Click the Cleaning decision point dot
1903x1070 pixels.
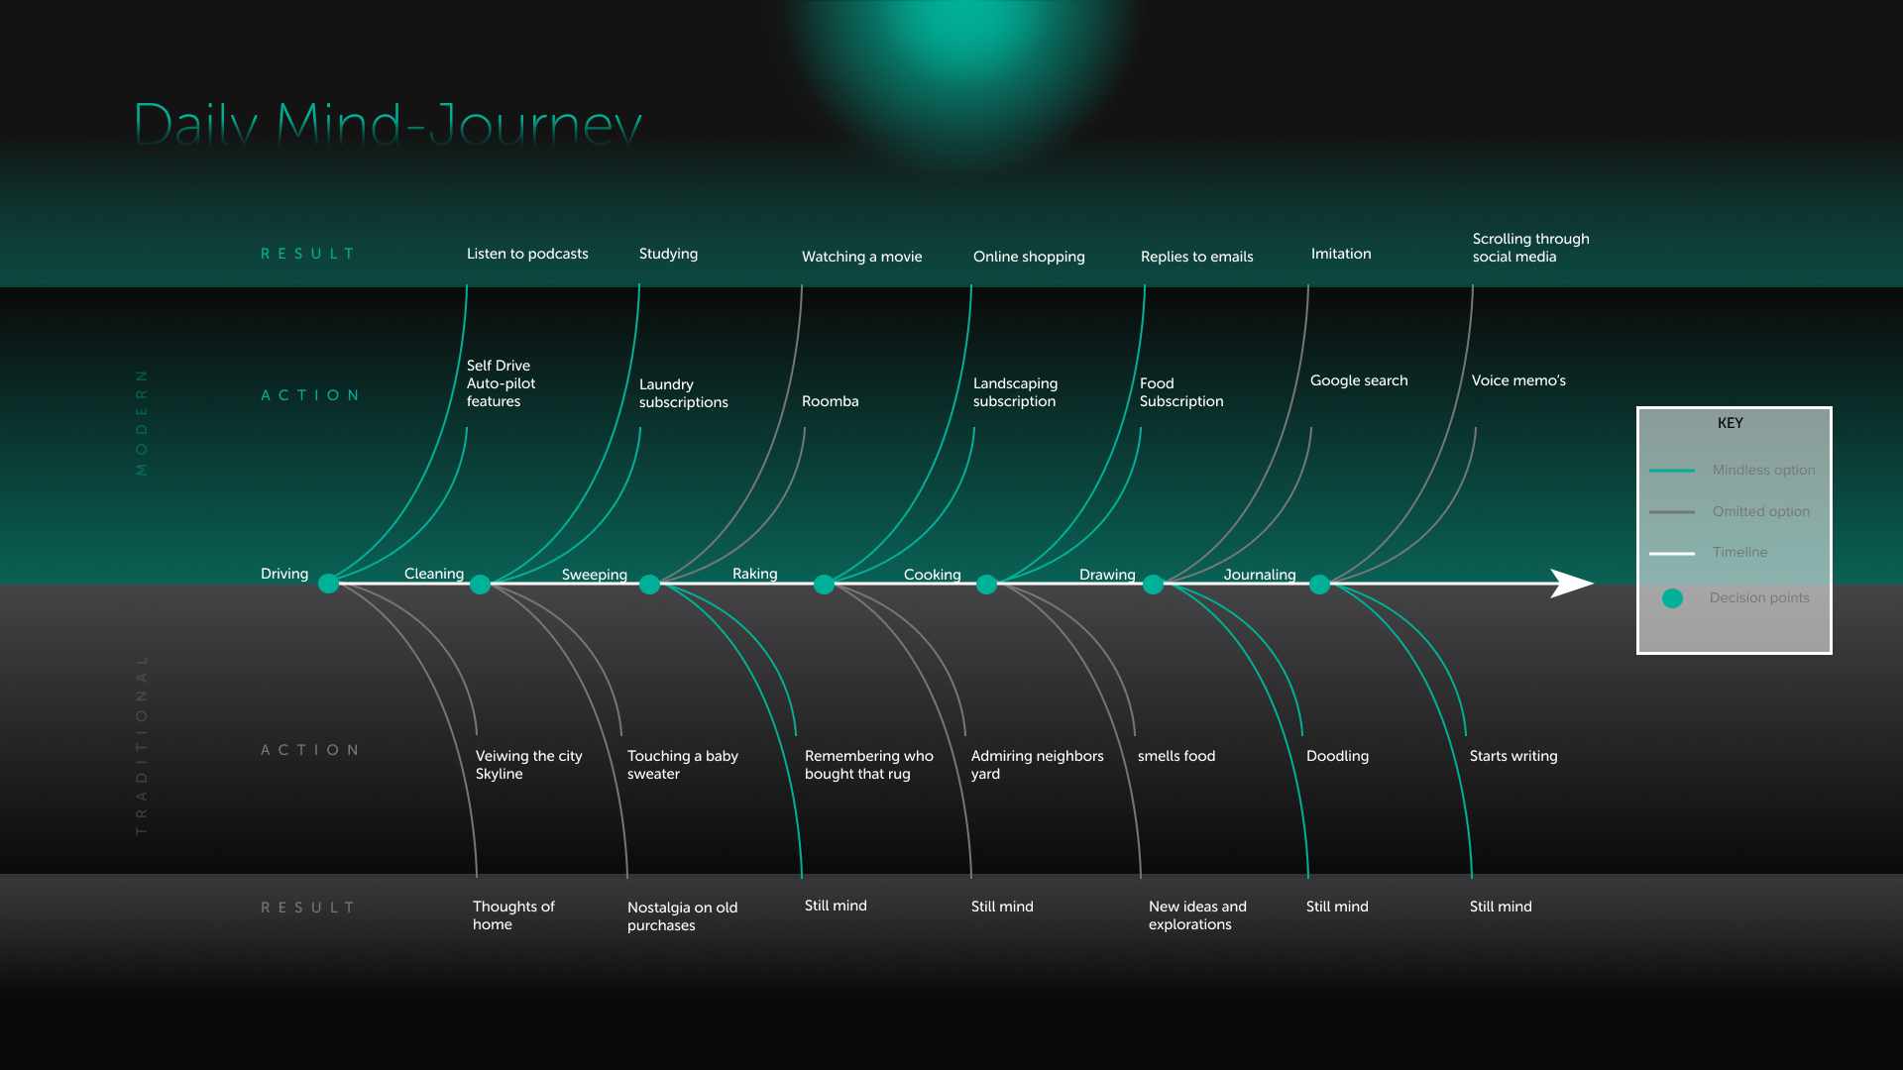point(480,585)
